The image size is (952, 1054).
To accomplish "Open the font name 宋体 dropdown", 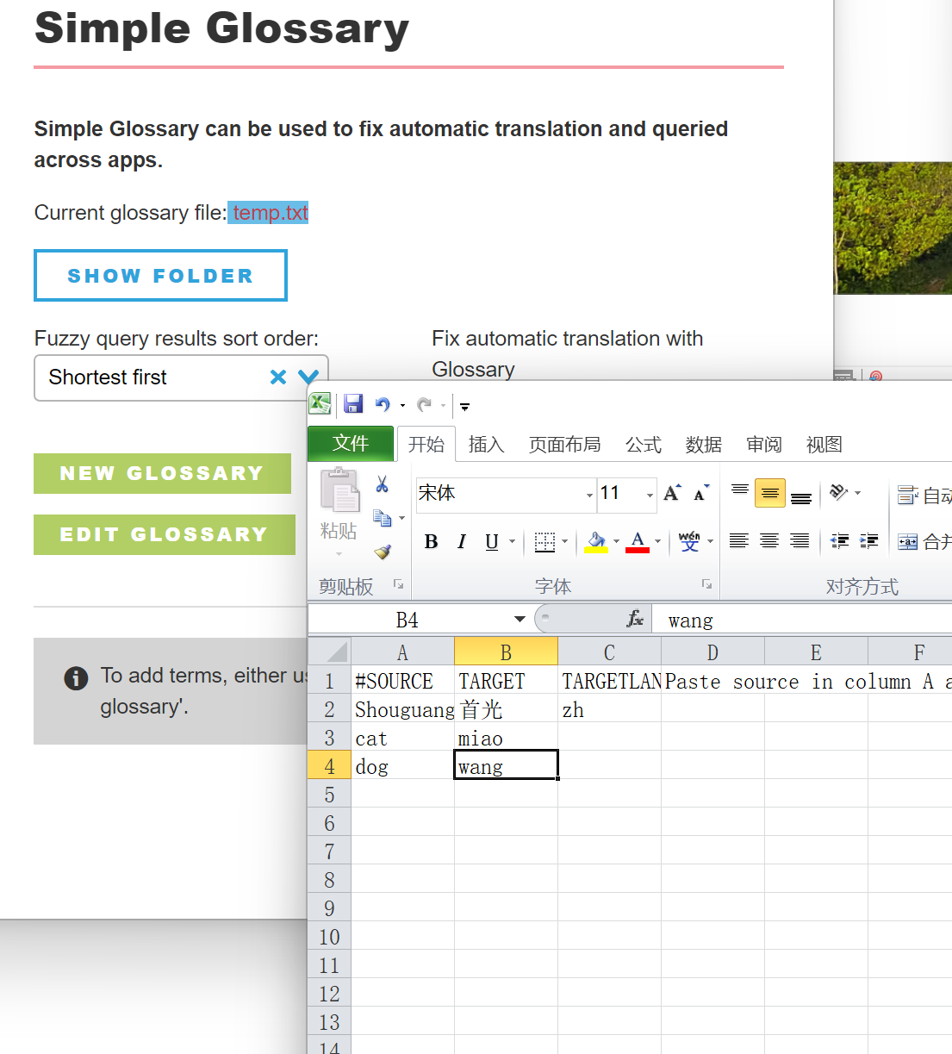I will pyautogui.click(x=589, y=495).
